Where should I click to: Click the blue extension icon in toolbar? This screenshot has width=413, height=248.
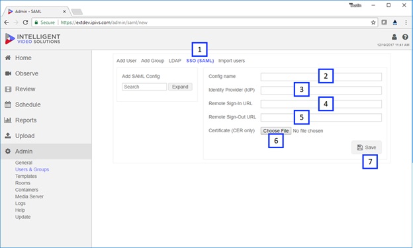pos(395,22)
